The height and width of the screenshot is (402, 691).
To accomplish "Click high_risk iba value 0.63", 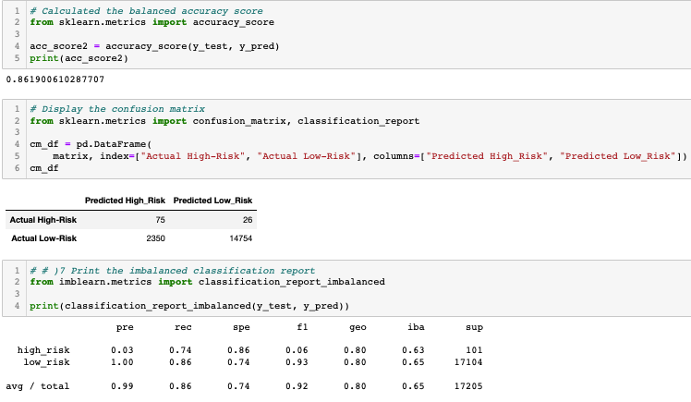I will (x=413, y=350).
